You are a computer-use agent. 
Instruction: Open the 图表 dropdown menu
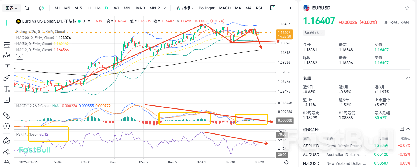coord(12,8)
